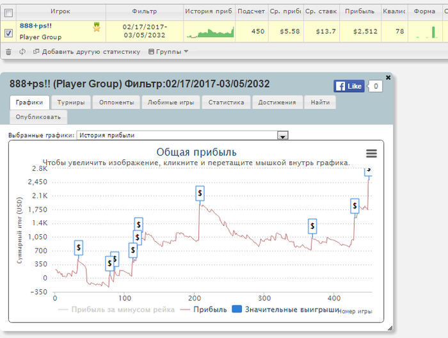This screenshot has width=448, height=338.
Task: Click the $ marker at the 2.1K peak
Action: [200, 193]
